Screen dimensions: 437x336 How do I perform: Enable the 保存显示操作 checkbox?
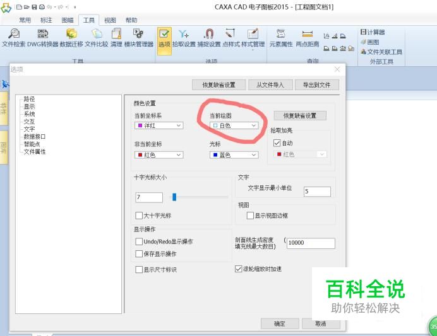click(x=139, y=253)
